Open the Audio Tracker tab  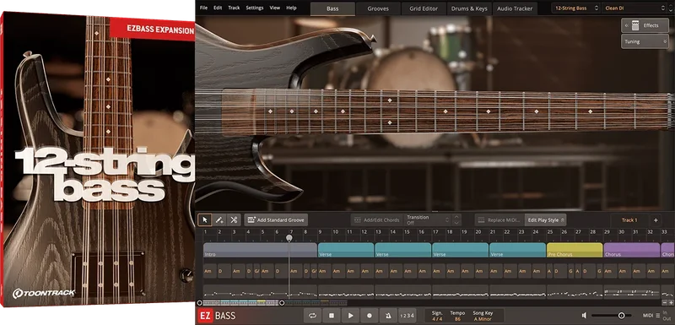[x=515, y=8]
